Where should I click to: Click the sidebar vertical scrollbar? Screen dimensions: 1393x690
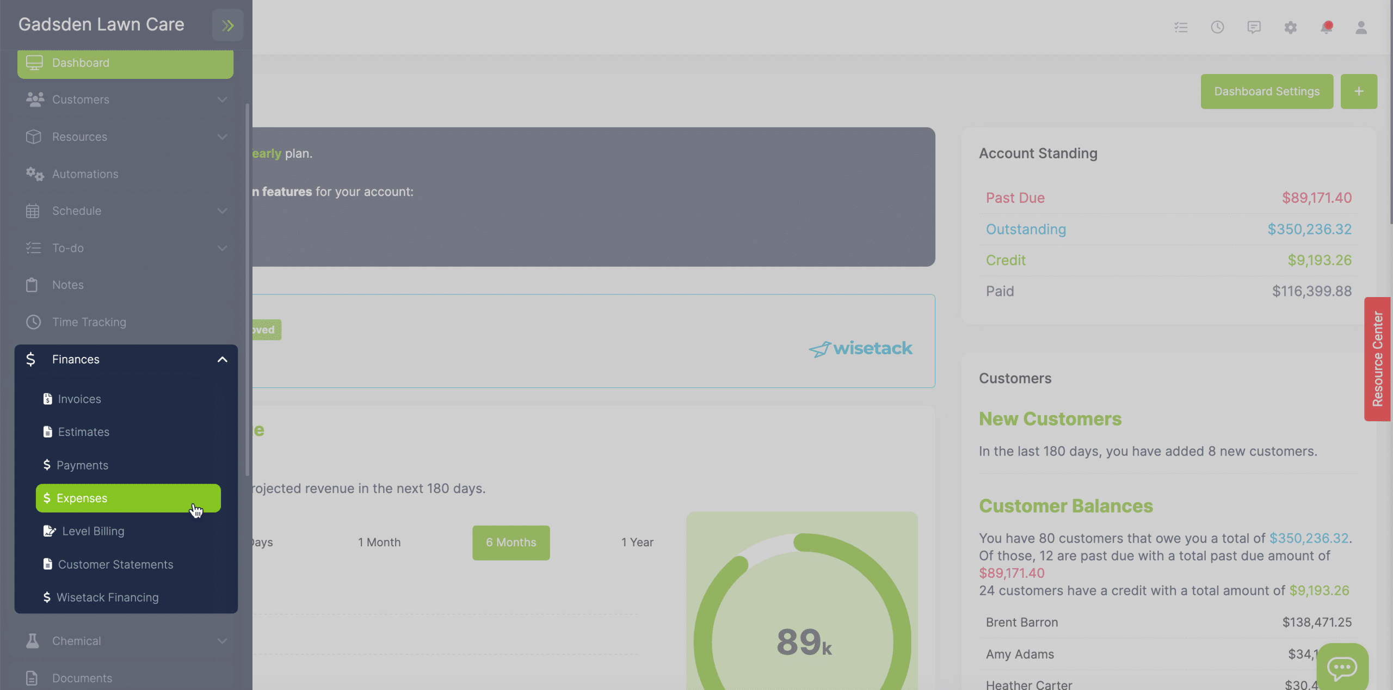coord(248,289)
